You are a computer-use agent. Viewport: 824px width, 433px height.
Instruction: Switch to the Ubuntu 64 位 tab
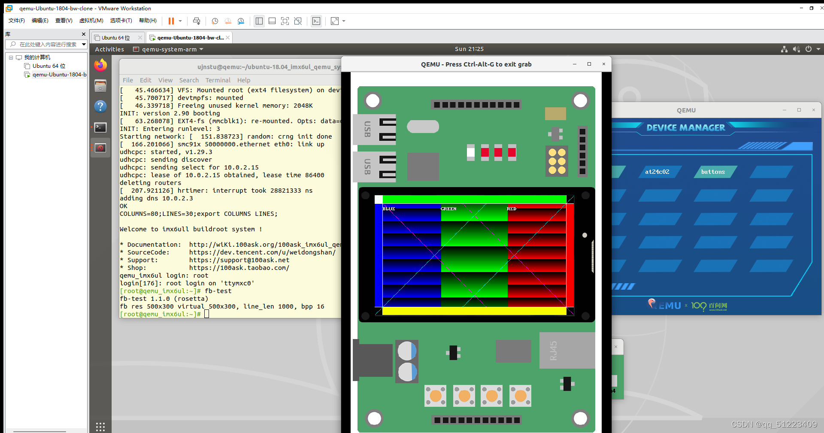[115, 38]
